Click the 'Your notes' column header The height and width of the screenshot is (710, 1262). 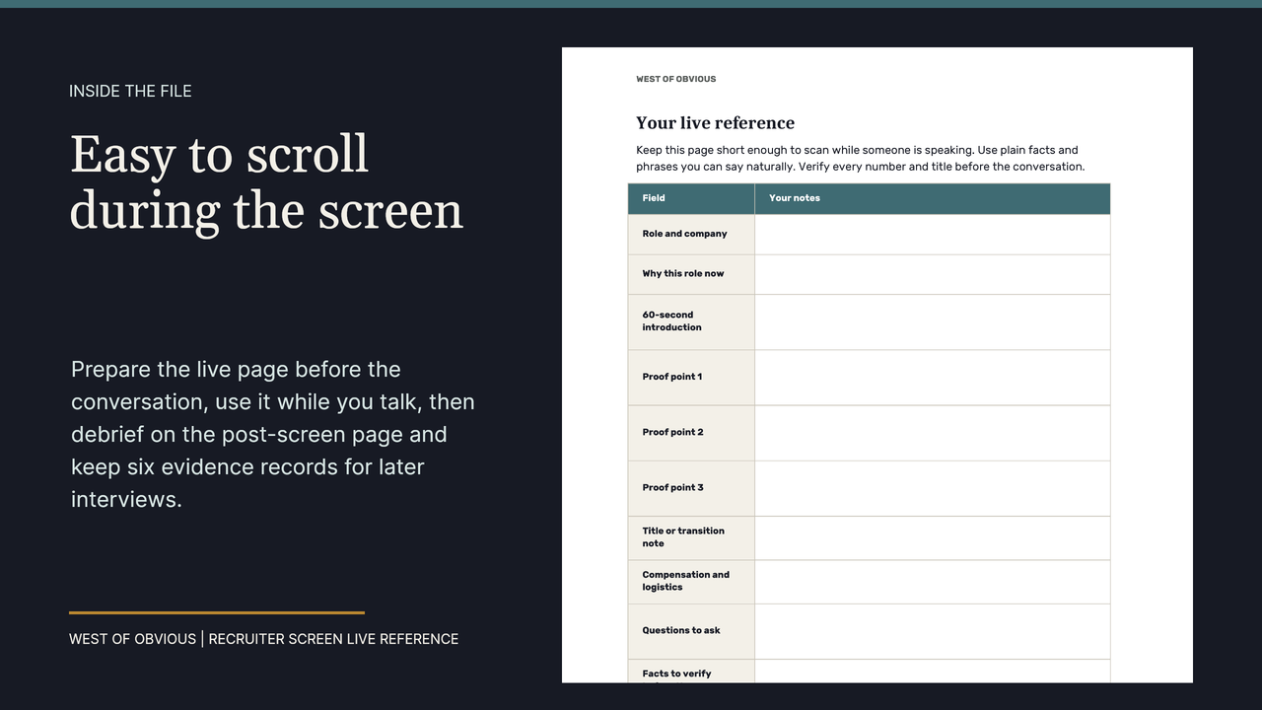[x=795, y=198]
